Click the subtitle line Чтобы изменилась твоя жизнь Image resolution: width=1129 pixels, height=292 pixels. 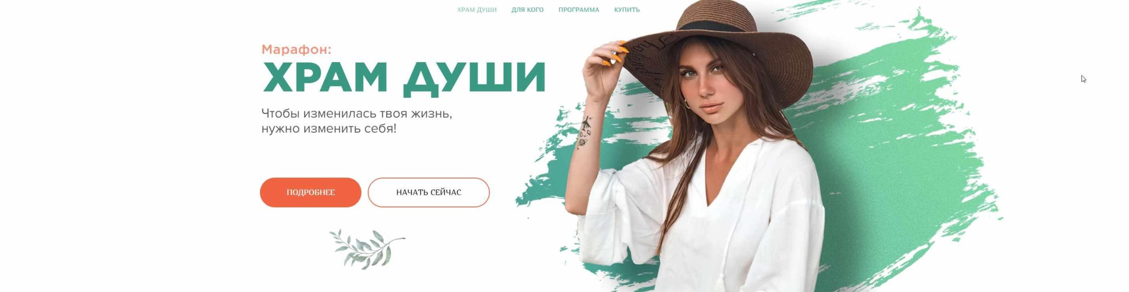(x=357, y=113)
